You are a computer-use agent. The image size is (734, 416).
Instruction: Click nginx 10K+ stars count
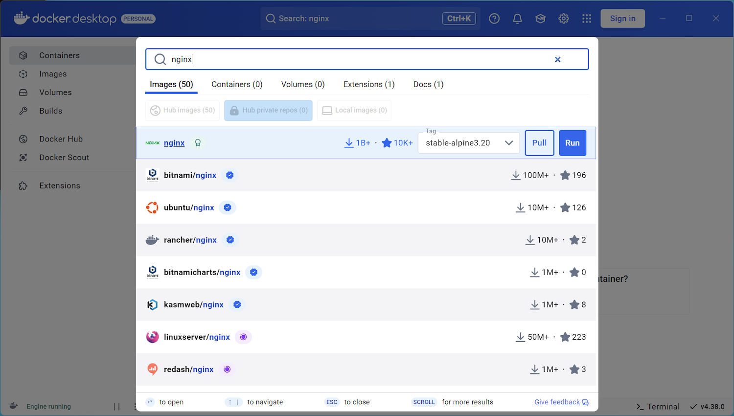point(397,143)
